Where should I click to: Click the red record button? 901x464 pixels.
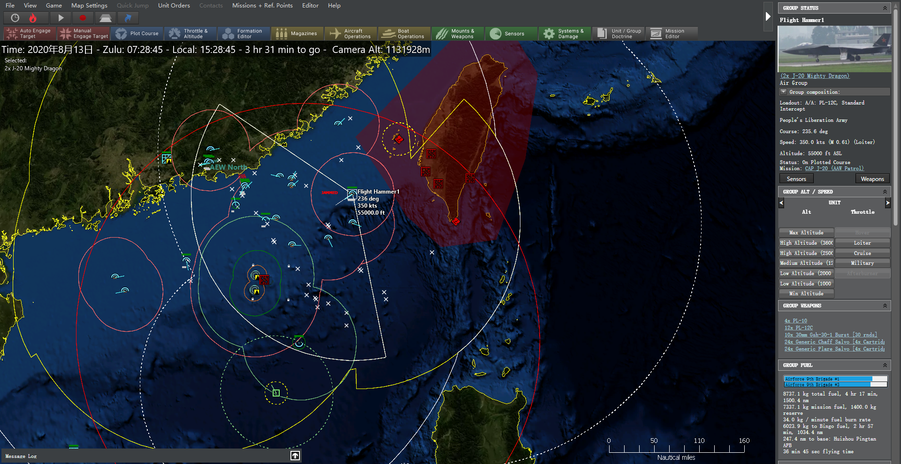coord(83,18)
